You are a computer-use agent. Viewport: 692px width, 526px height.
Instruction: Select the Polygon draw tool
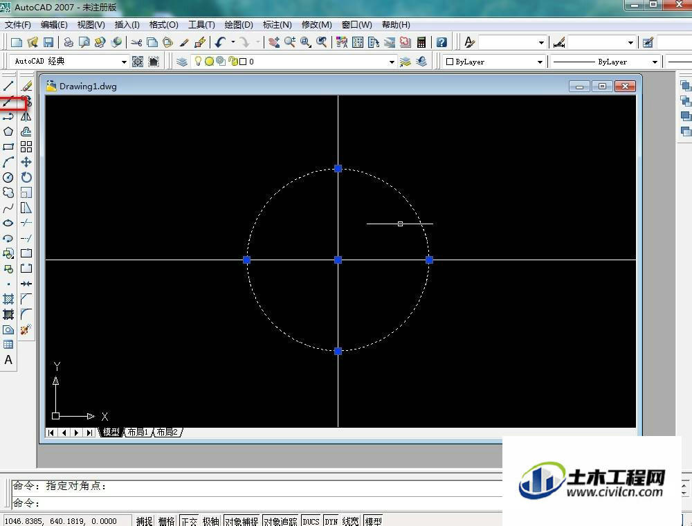8,131
